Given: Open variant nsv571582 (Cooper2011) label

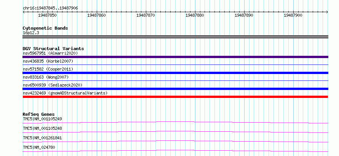Looking at the screenshot, I should 48,69.
